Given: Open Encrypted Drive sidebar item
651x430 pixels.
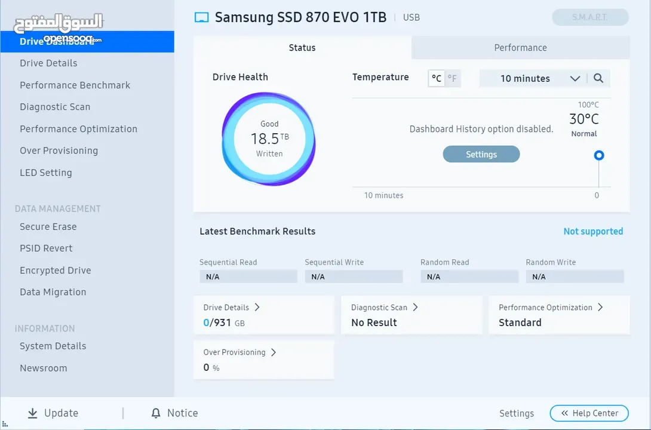Looking at the screenshot, I should (56, 270).
